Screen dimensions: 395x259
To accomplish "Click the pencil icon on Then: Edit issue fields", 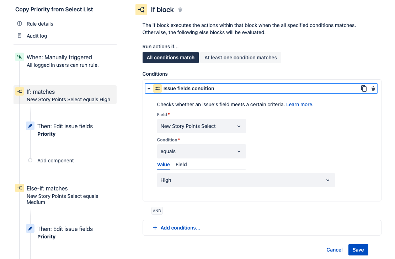I will coord(30,125).
